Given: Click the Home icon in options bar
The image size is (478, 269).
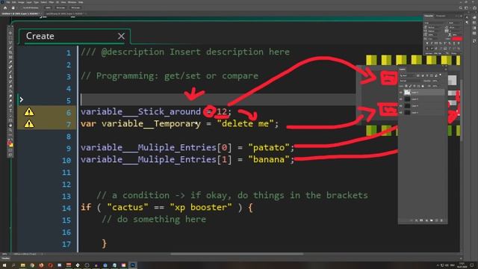Looking at the screenshot, I should click(5, 8).
